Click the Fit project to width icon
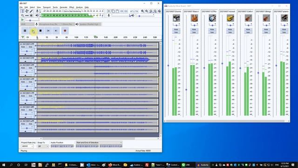 pyautogui.click(x=155, y=11)
